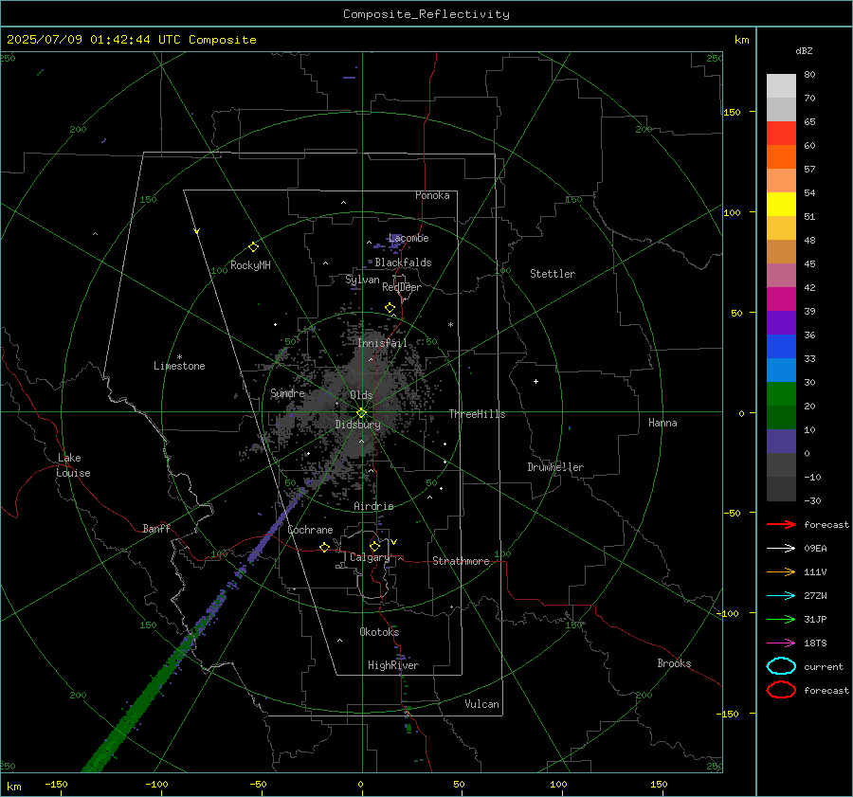Select the Okotoks label
Viewport: 853px width, 797px height.
coord(379,632)
